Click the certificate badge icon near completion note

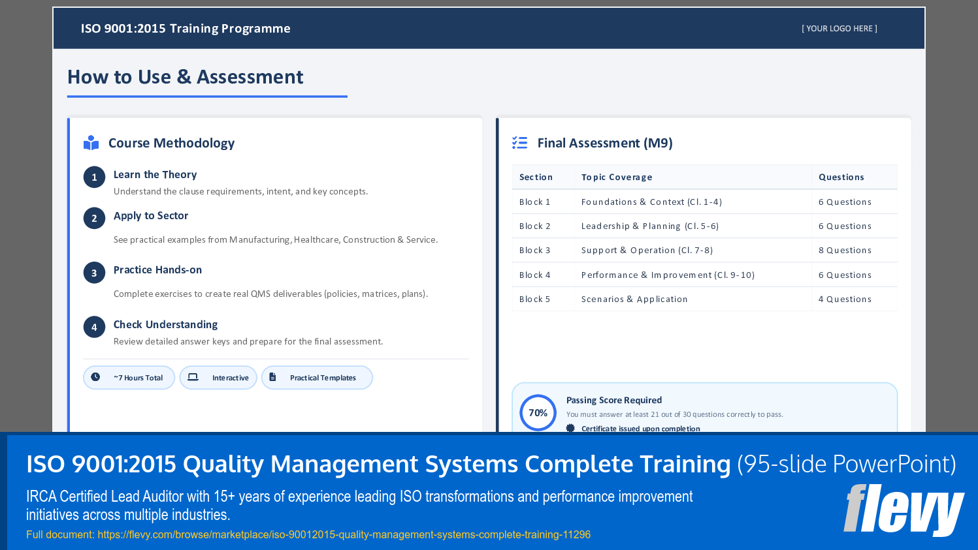pyautogui.click(x=570, y=428)
